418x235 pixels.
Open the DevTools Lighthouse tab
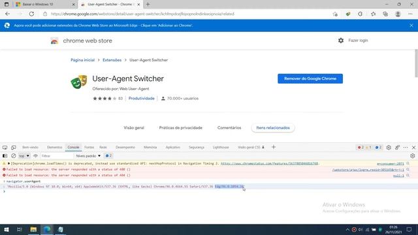coord(221,148)
